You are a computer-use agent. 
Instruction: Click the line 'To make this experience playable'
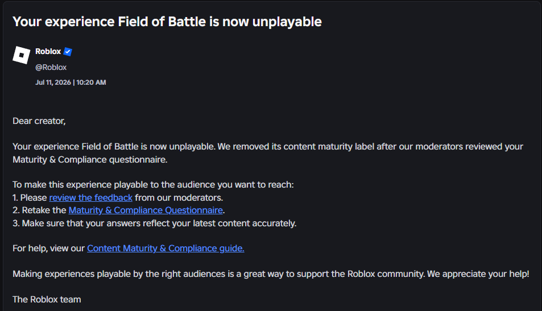click(x=153, y=185)
